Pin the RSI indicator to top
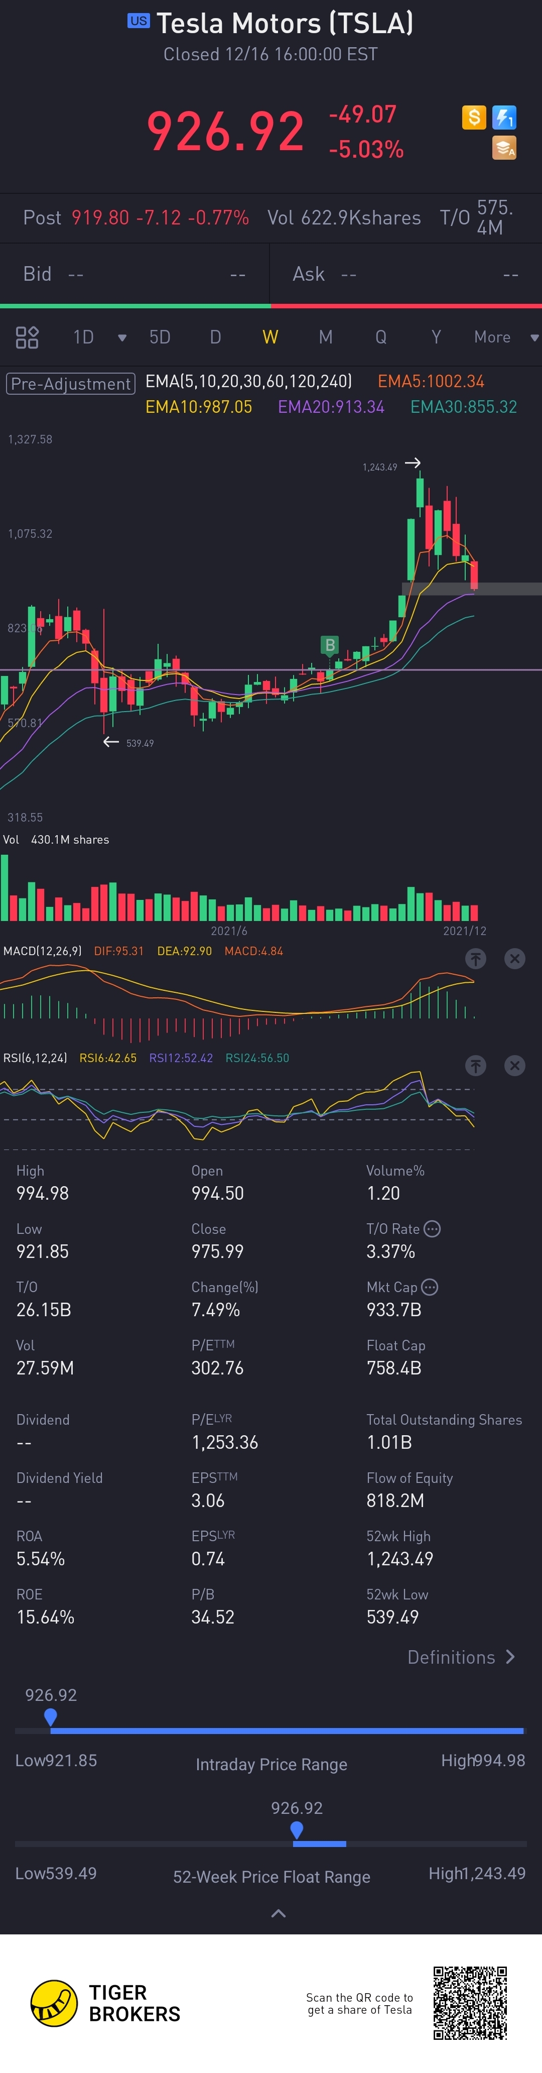Screen dimensions: 542x2073 tap(476, 1066)
